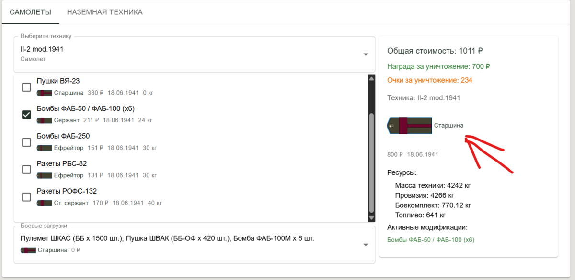This screenshot has height=280, width=575.
Task: Open the Выберите технику dropdown arrow
Action: 366,54
